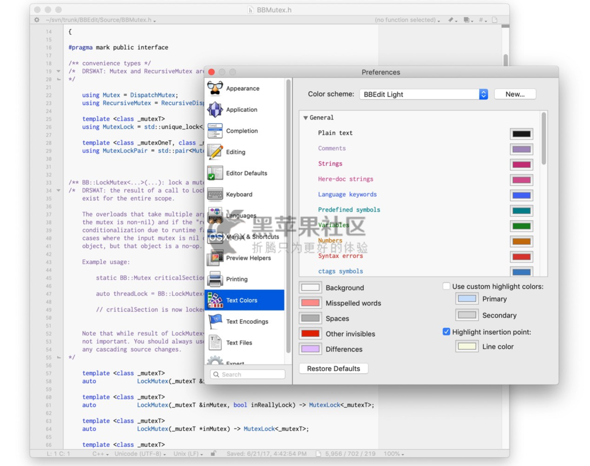Click Predefined symbols color swatch
Viewport: 590px width, 466px height.
coord(521,211)
